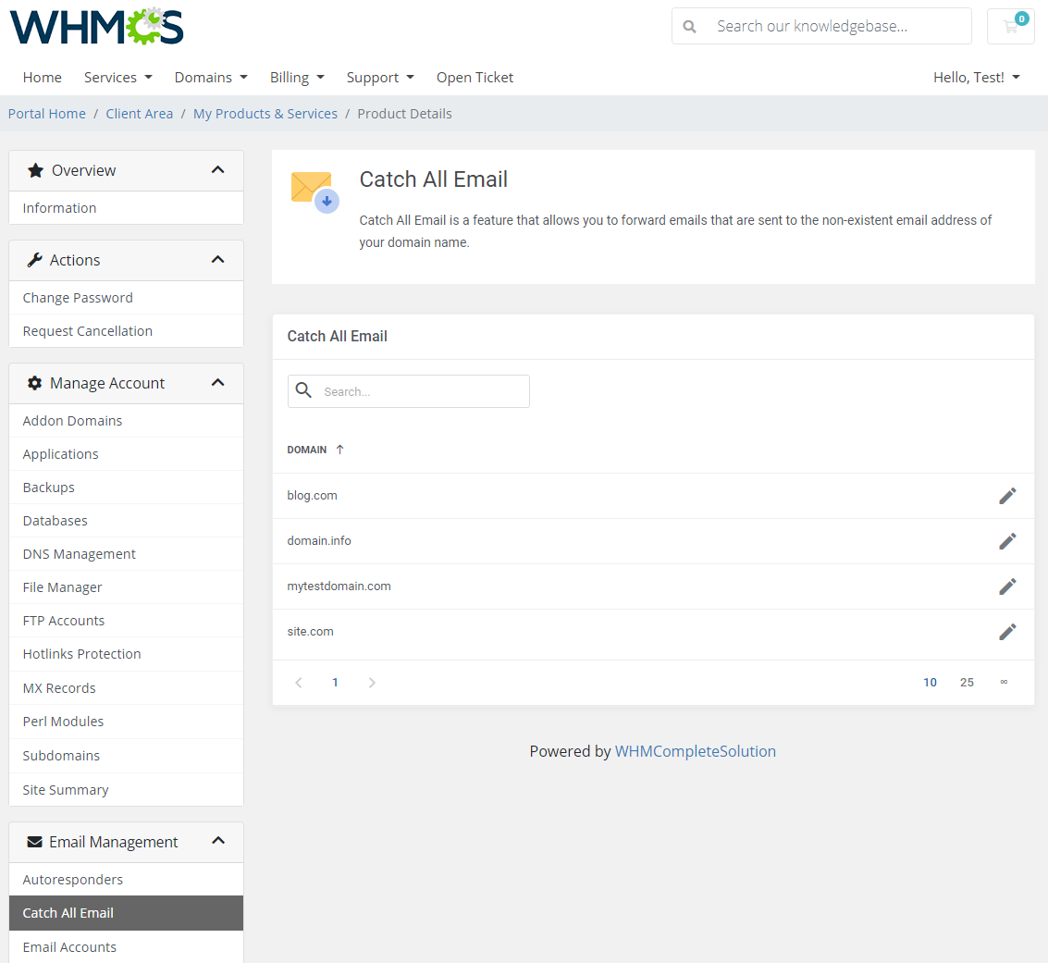Show 25 results per page
Viewport: 1048px width, 963px height.
967,682
